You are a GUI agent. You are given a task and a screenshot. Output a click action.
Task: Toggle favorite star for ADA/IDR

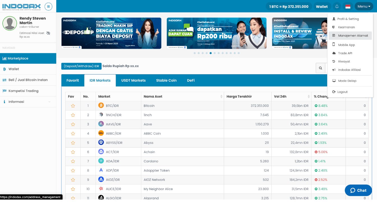pyautogui.click(x=73, y=161)
